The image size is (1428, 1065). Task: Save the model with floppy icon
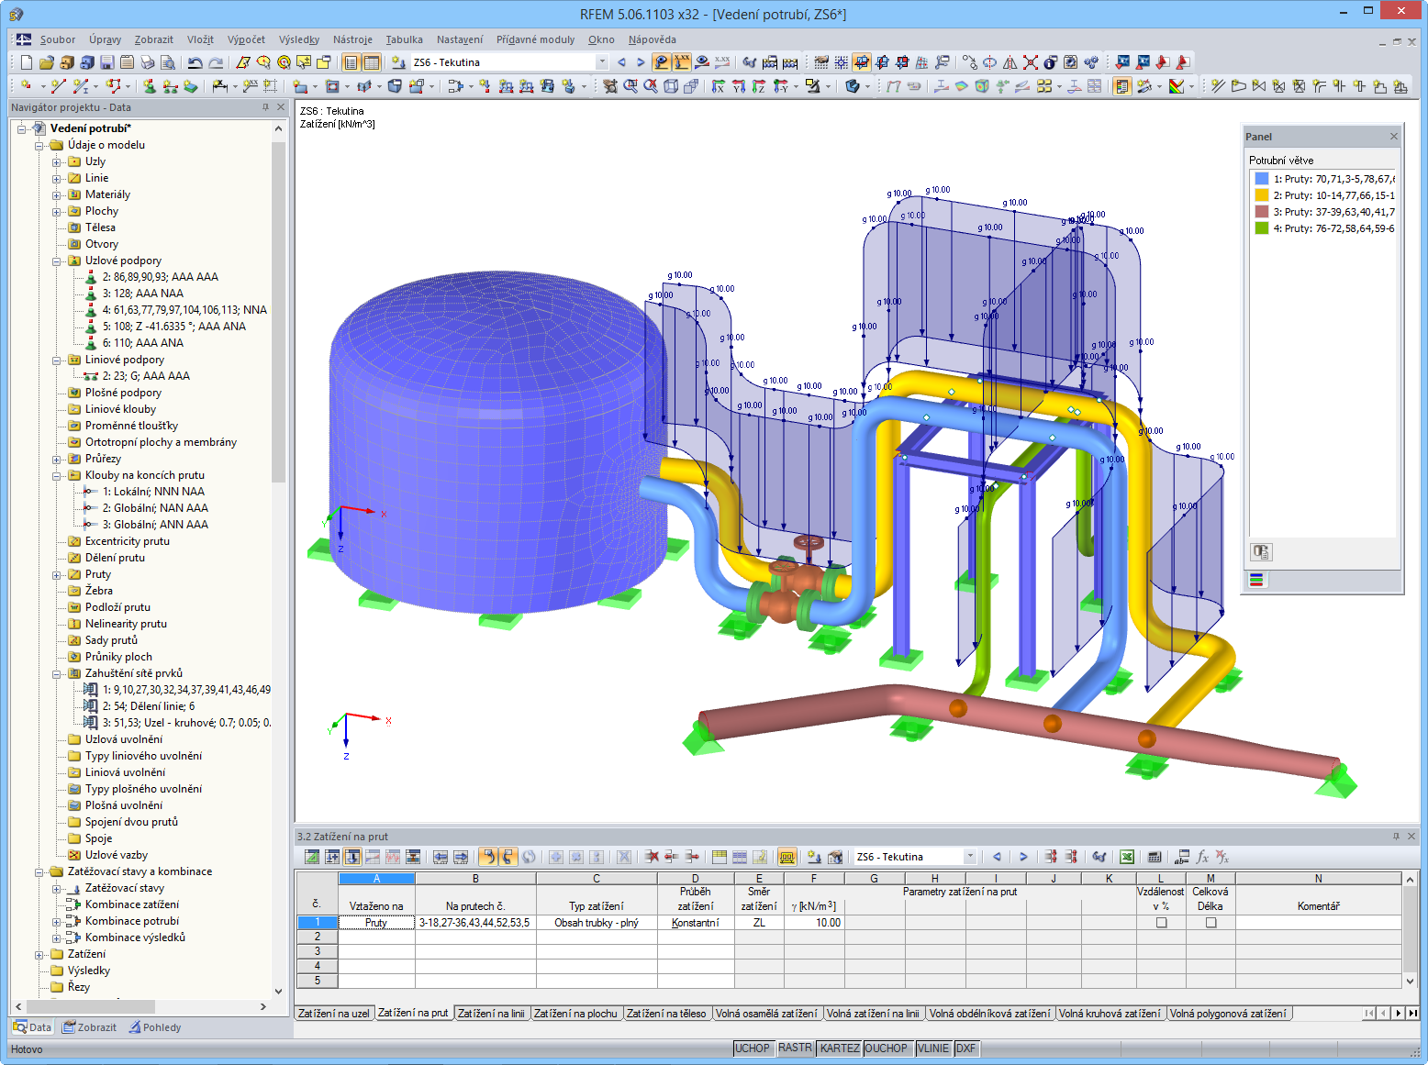tap(106, 62)
